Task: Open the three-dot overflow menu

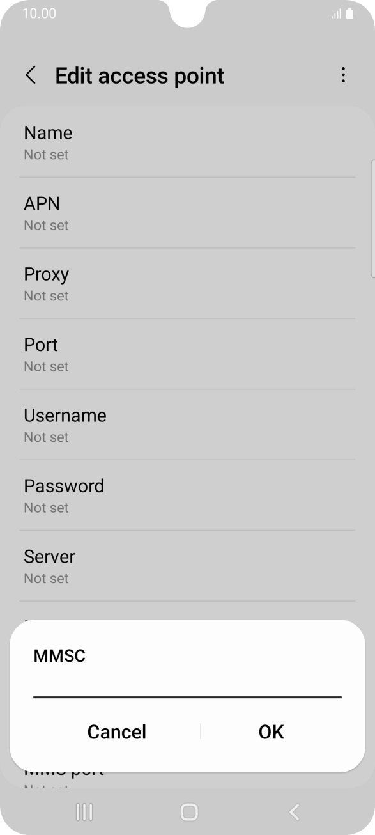Action: point(342,75)
